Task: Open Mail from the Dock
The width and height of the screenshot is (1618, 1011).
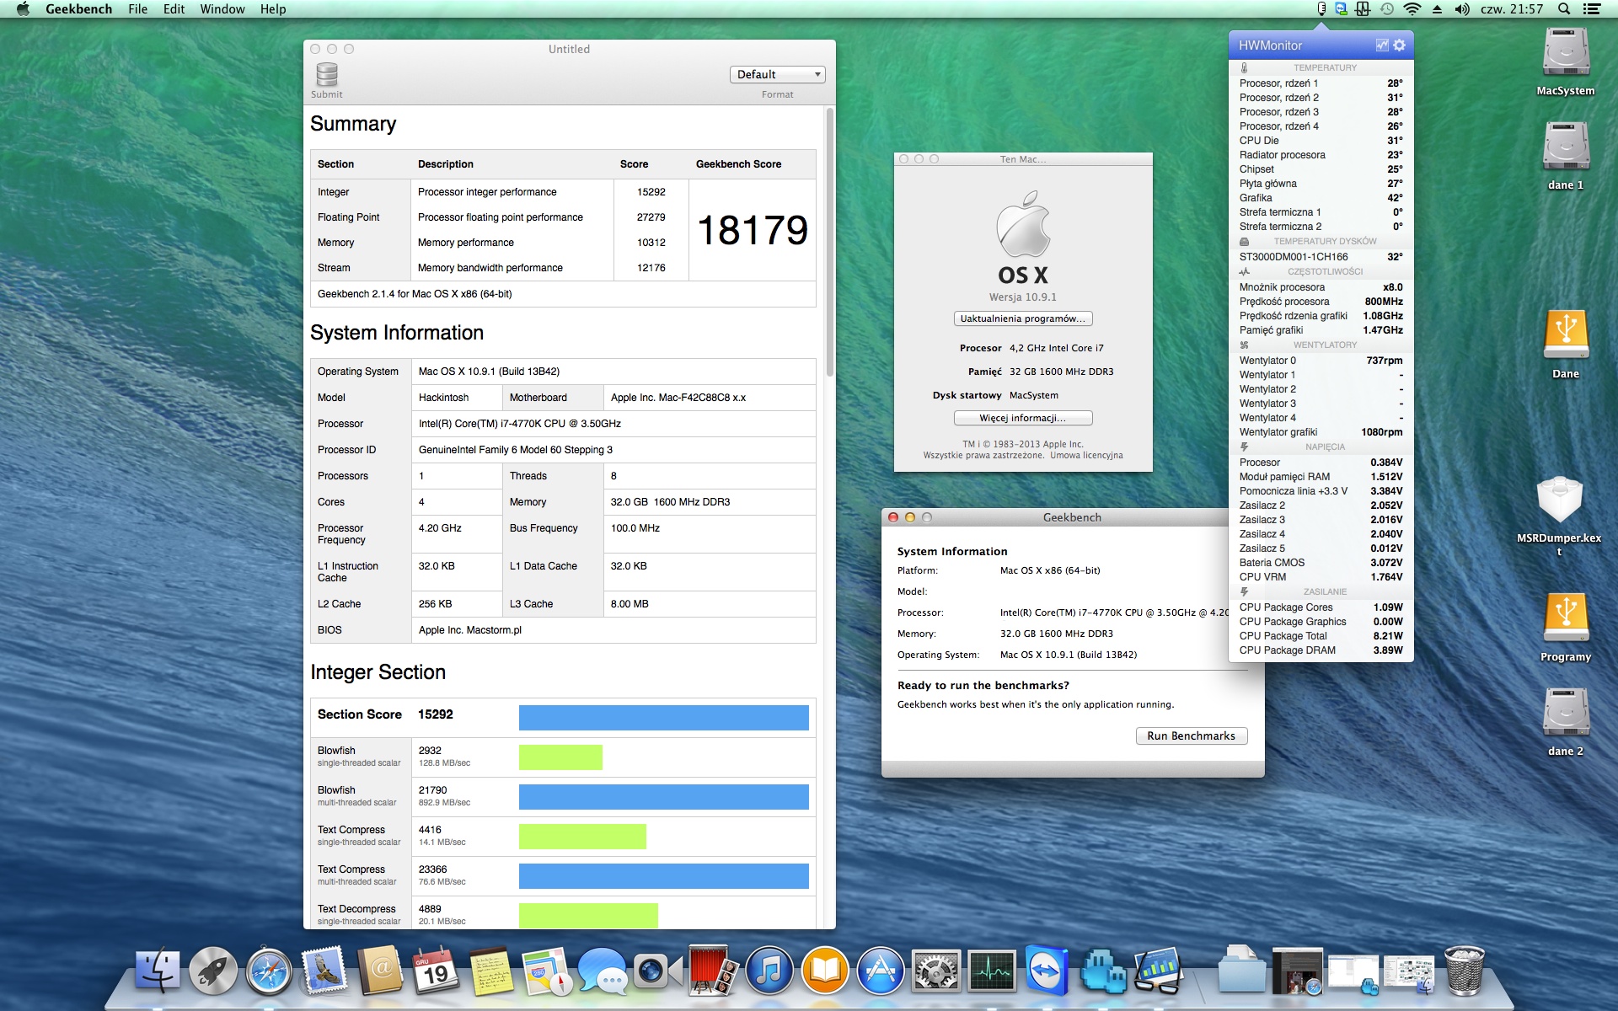Action: [x=324, y=971]
